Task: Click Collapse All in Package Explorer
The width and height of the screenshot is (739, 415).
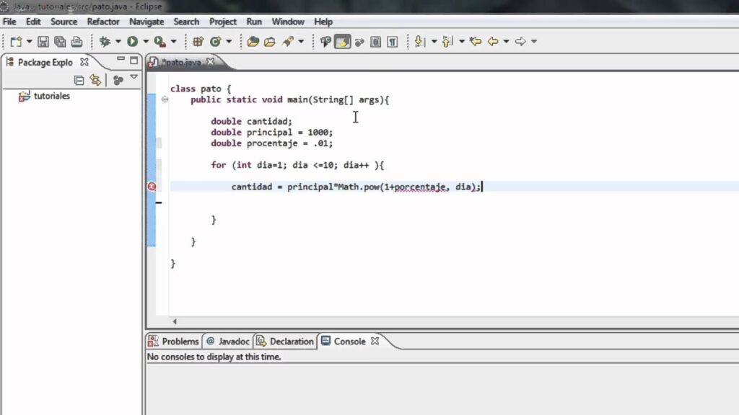Action: (79, 80)
